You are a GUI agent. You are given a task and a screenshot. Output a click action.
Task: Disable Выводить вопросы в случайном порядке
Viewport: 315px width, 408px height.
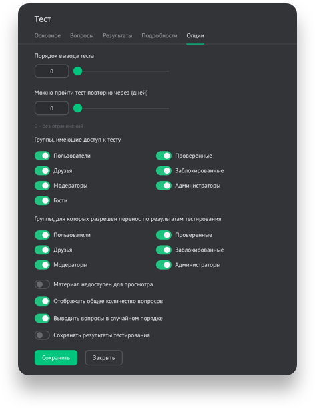(x=42, y=319)
